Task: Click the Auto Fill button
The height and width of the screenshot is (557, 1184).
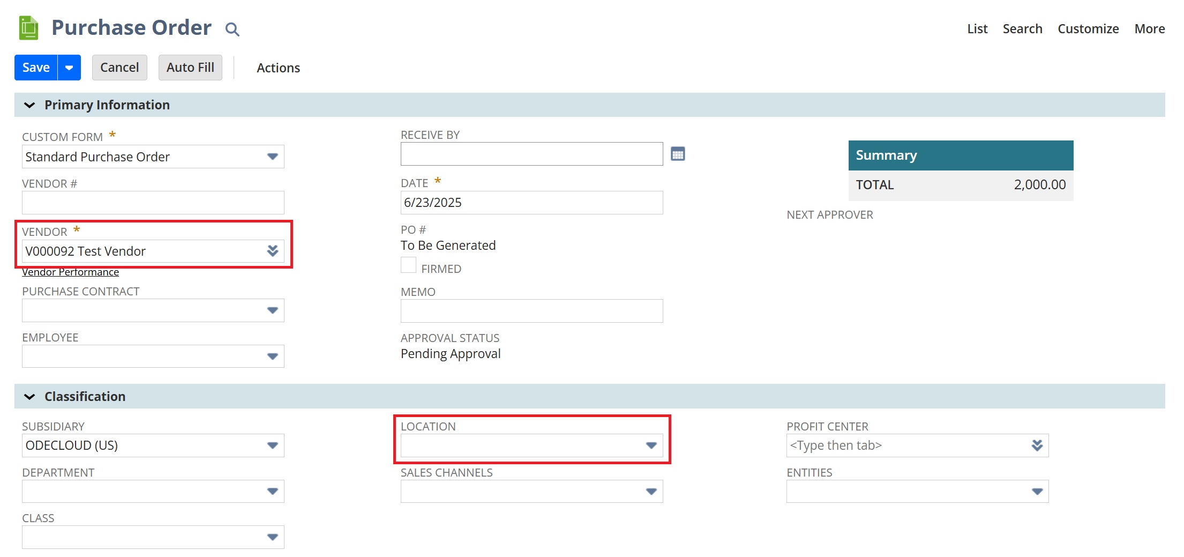Action: [190, 68]
